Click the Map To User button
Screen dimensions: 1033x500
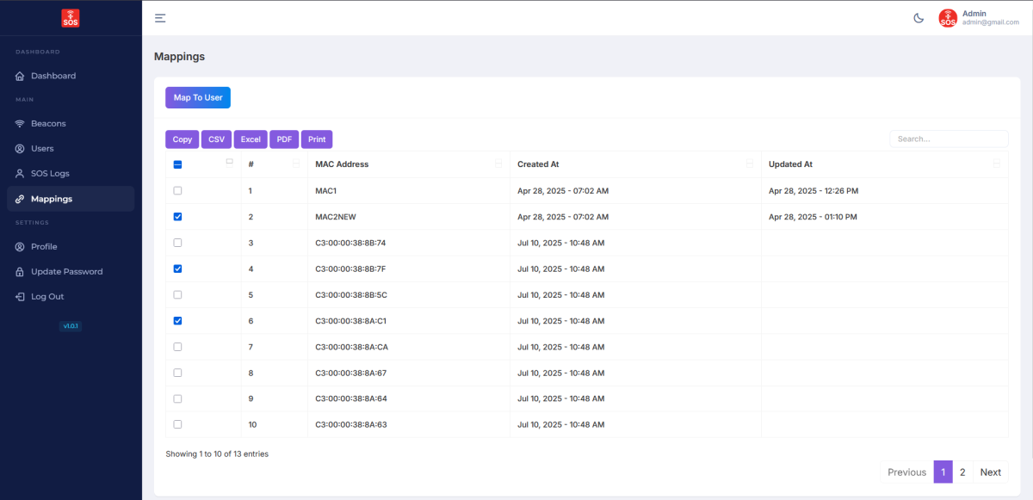(198, 98)
